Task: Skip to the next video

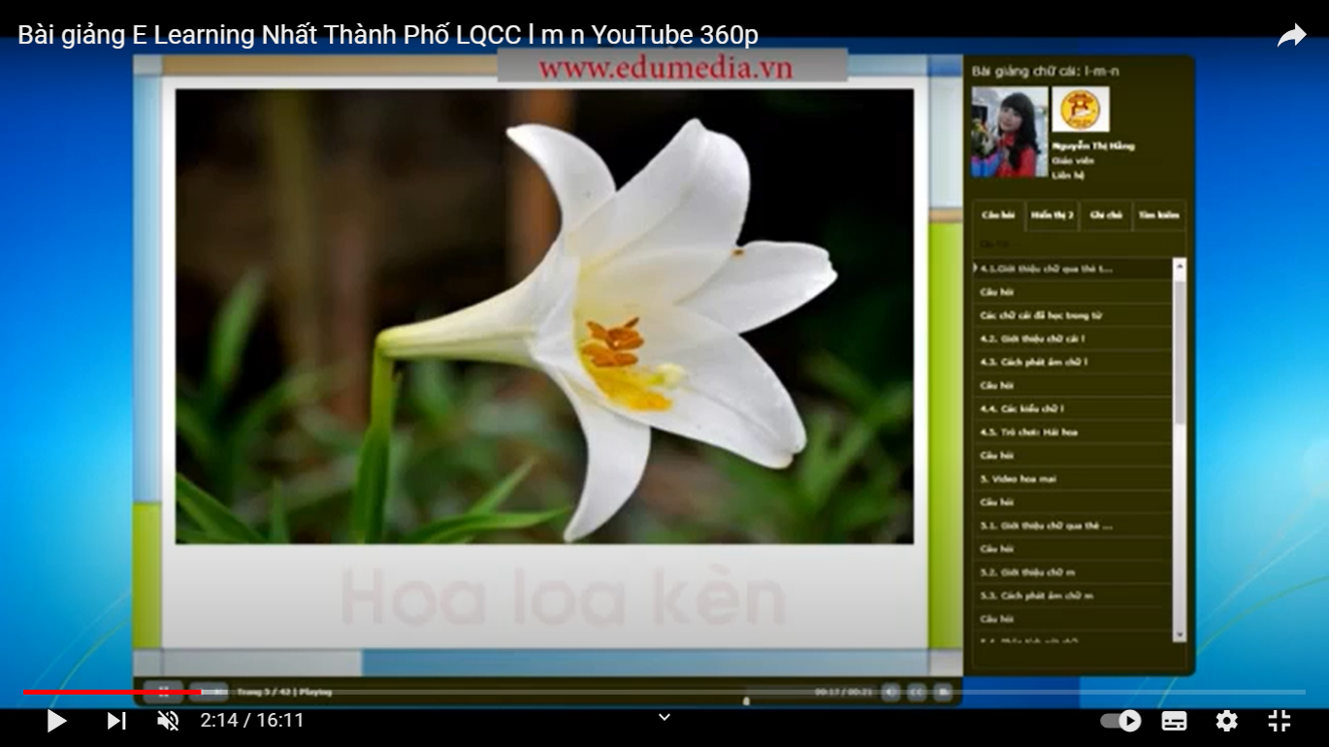Action: tap(116, 721)
